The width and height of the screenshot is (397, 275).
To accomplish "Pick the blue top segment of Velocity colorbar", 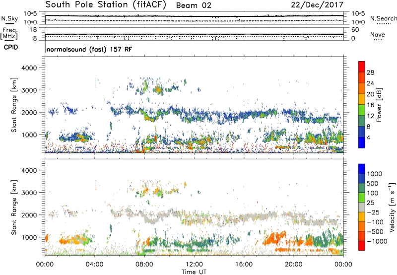I will coord(362,169).
